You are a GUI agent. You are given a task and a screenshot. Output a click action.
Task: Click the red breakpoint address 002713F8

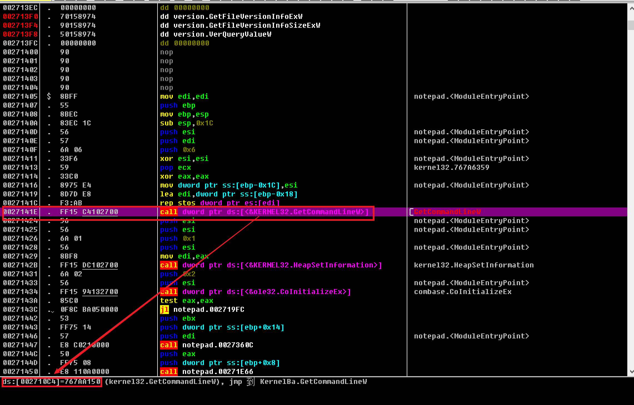click(20, 34)
